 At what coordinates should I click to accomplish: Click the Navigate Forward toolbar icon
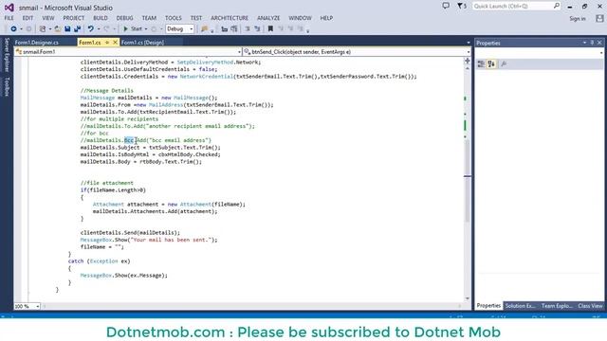coord(29,29)
